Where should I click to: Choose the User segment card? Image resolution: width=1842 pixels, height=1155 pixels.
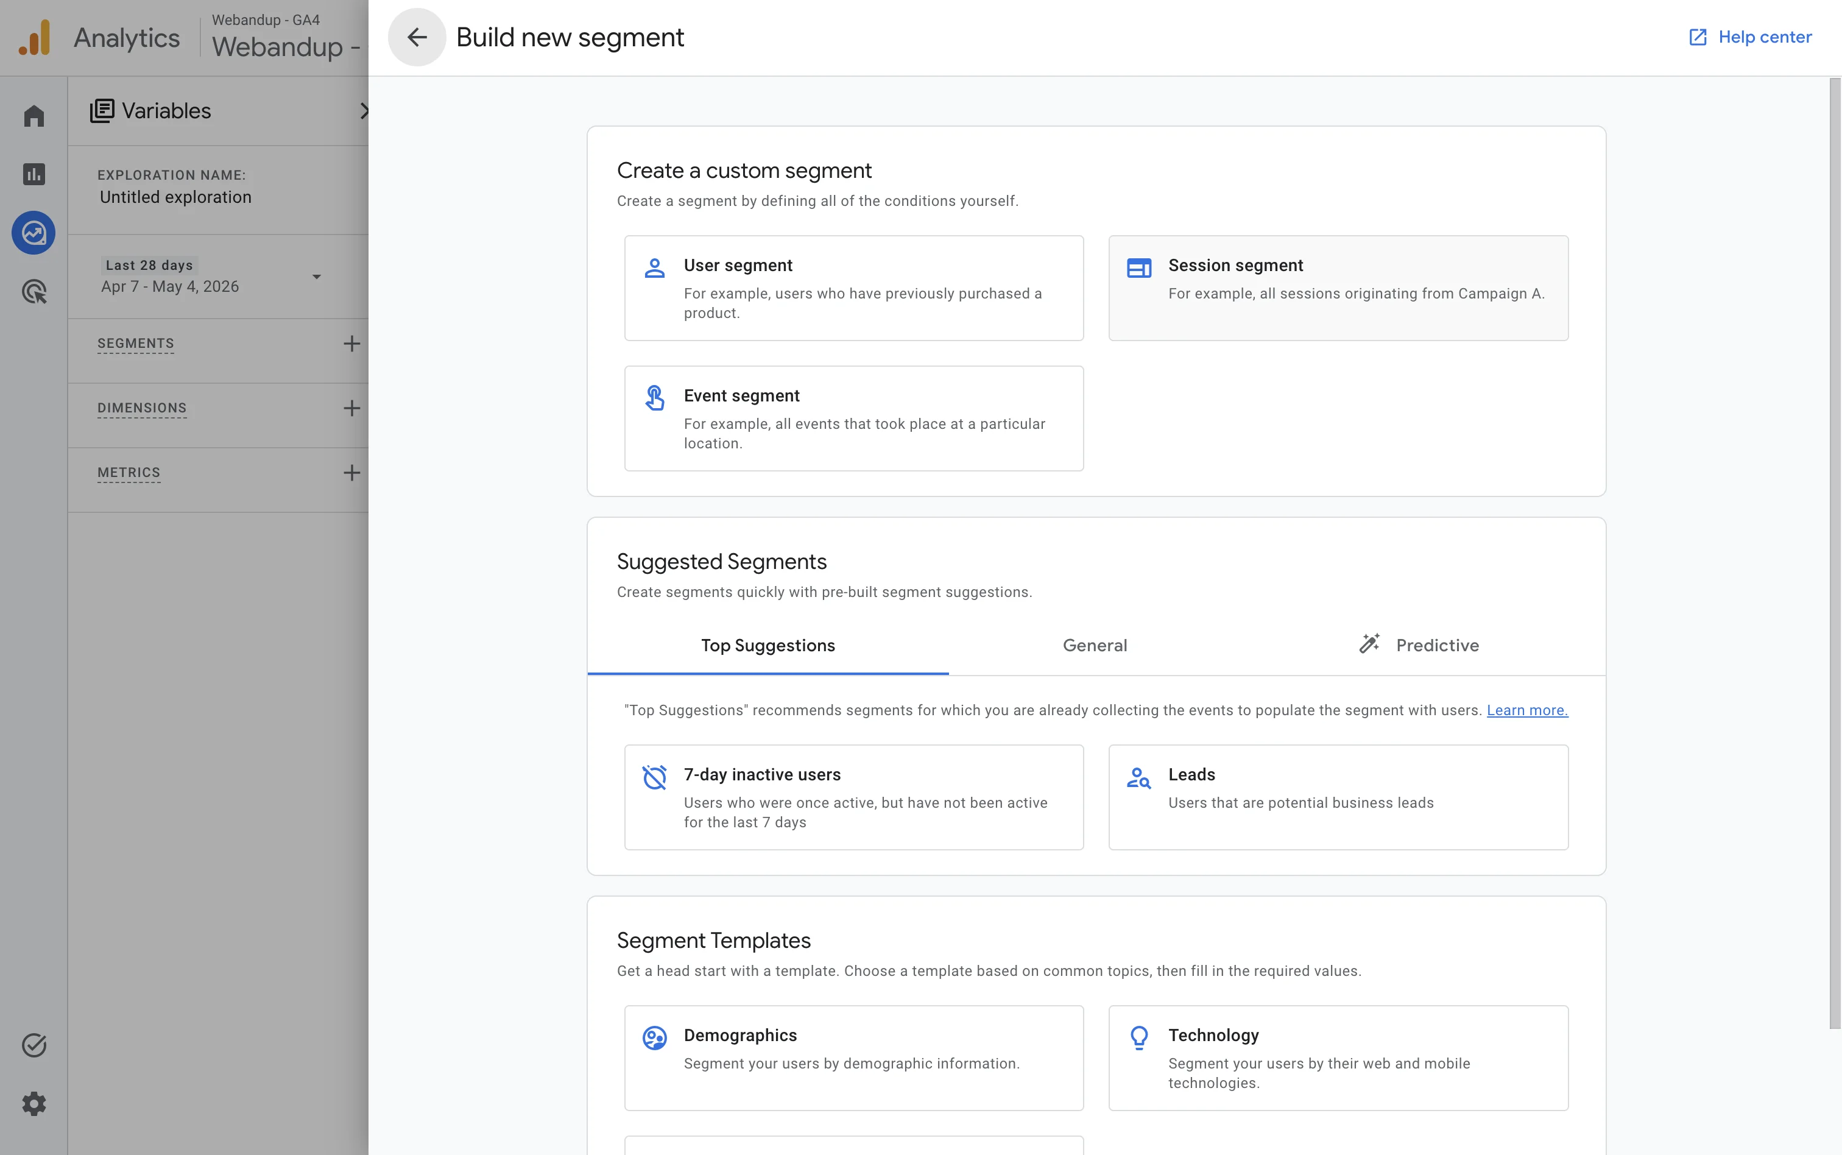pyautogui.click(x=854, y=288)
